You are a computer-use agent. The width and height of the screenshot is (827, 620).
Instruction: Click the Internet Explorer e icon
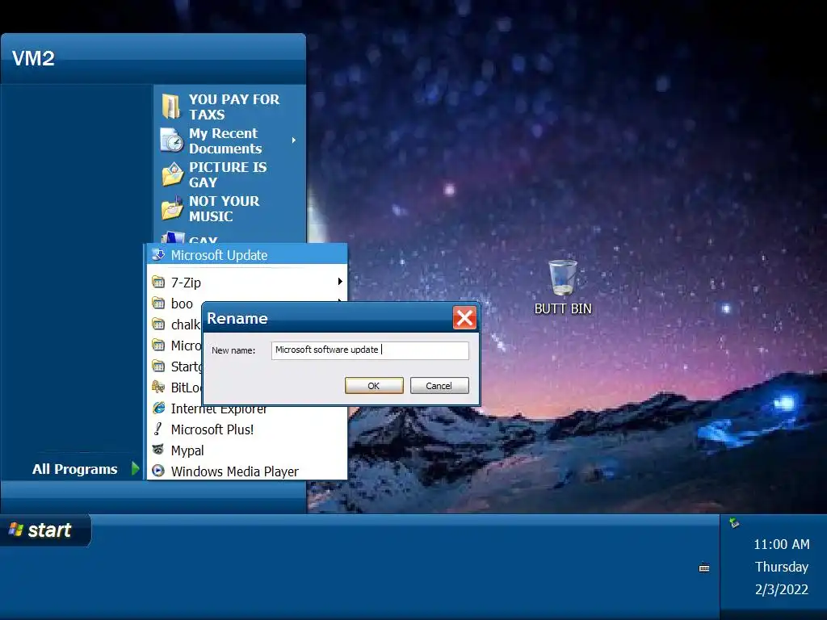(x=158, y=408)
